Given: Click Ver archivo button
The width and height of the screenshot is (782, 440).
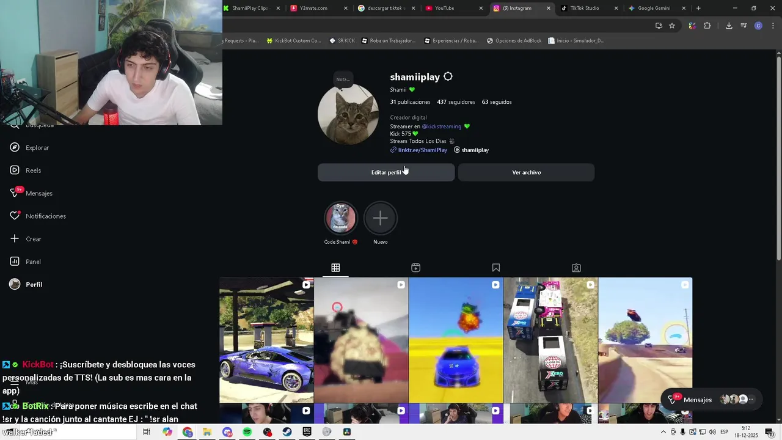Looking at the screenshot, I should pyautogui.click(x=526, y=172).
